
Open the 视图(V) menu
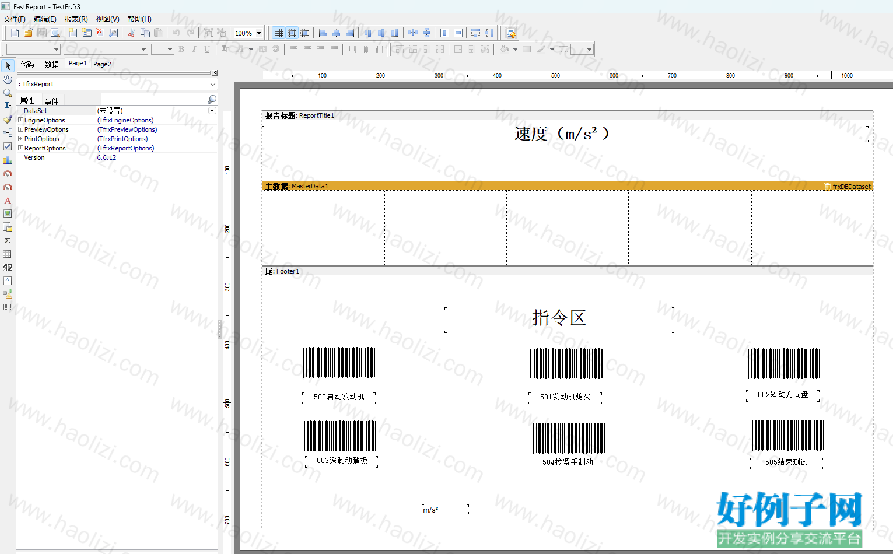(108, 19)
